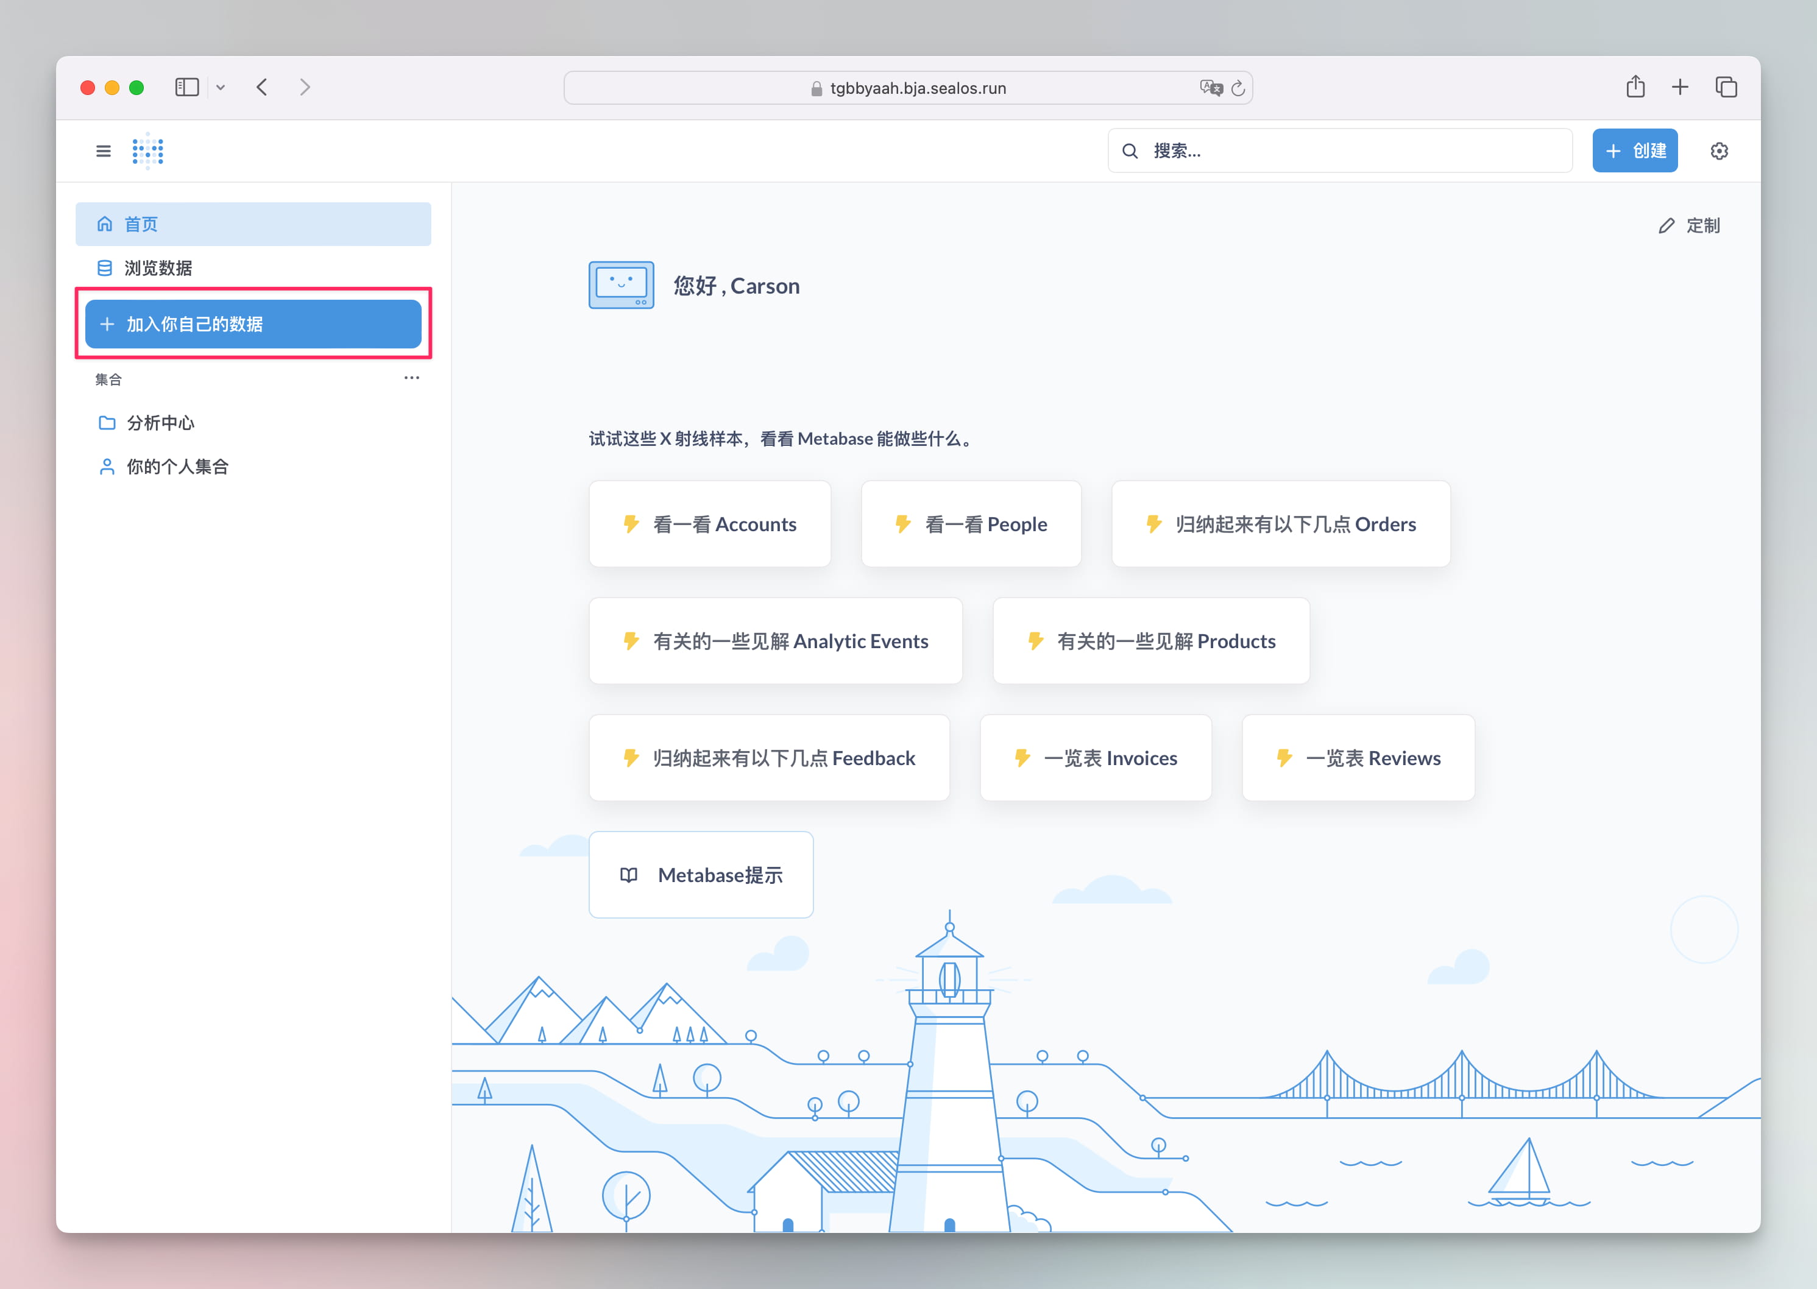The height and width of the screenshot is (1289, 1817).
Task: Open the collections overflow menu (...)
Action: (x=411, y=378)
